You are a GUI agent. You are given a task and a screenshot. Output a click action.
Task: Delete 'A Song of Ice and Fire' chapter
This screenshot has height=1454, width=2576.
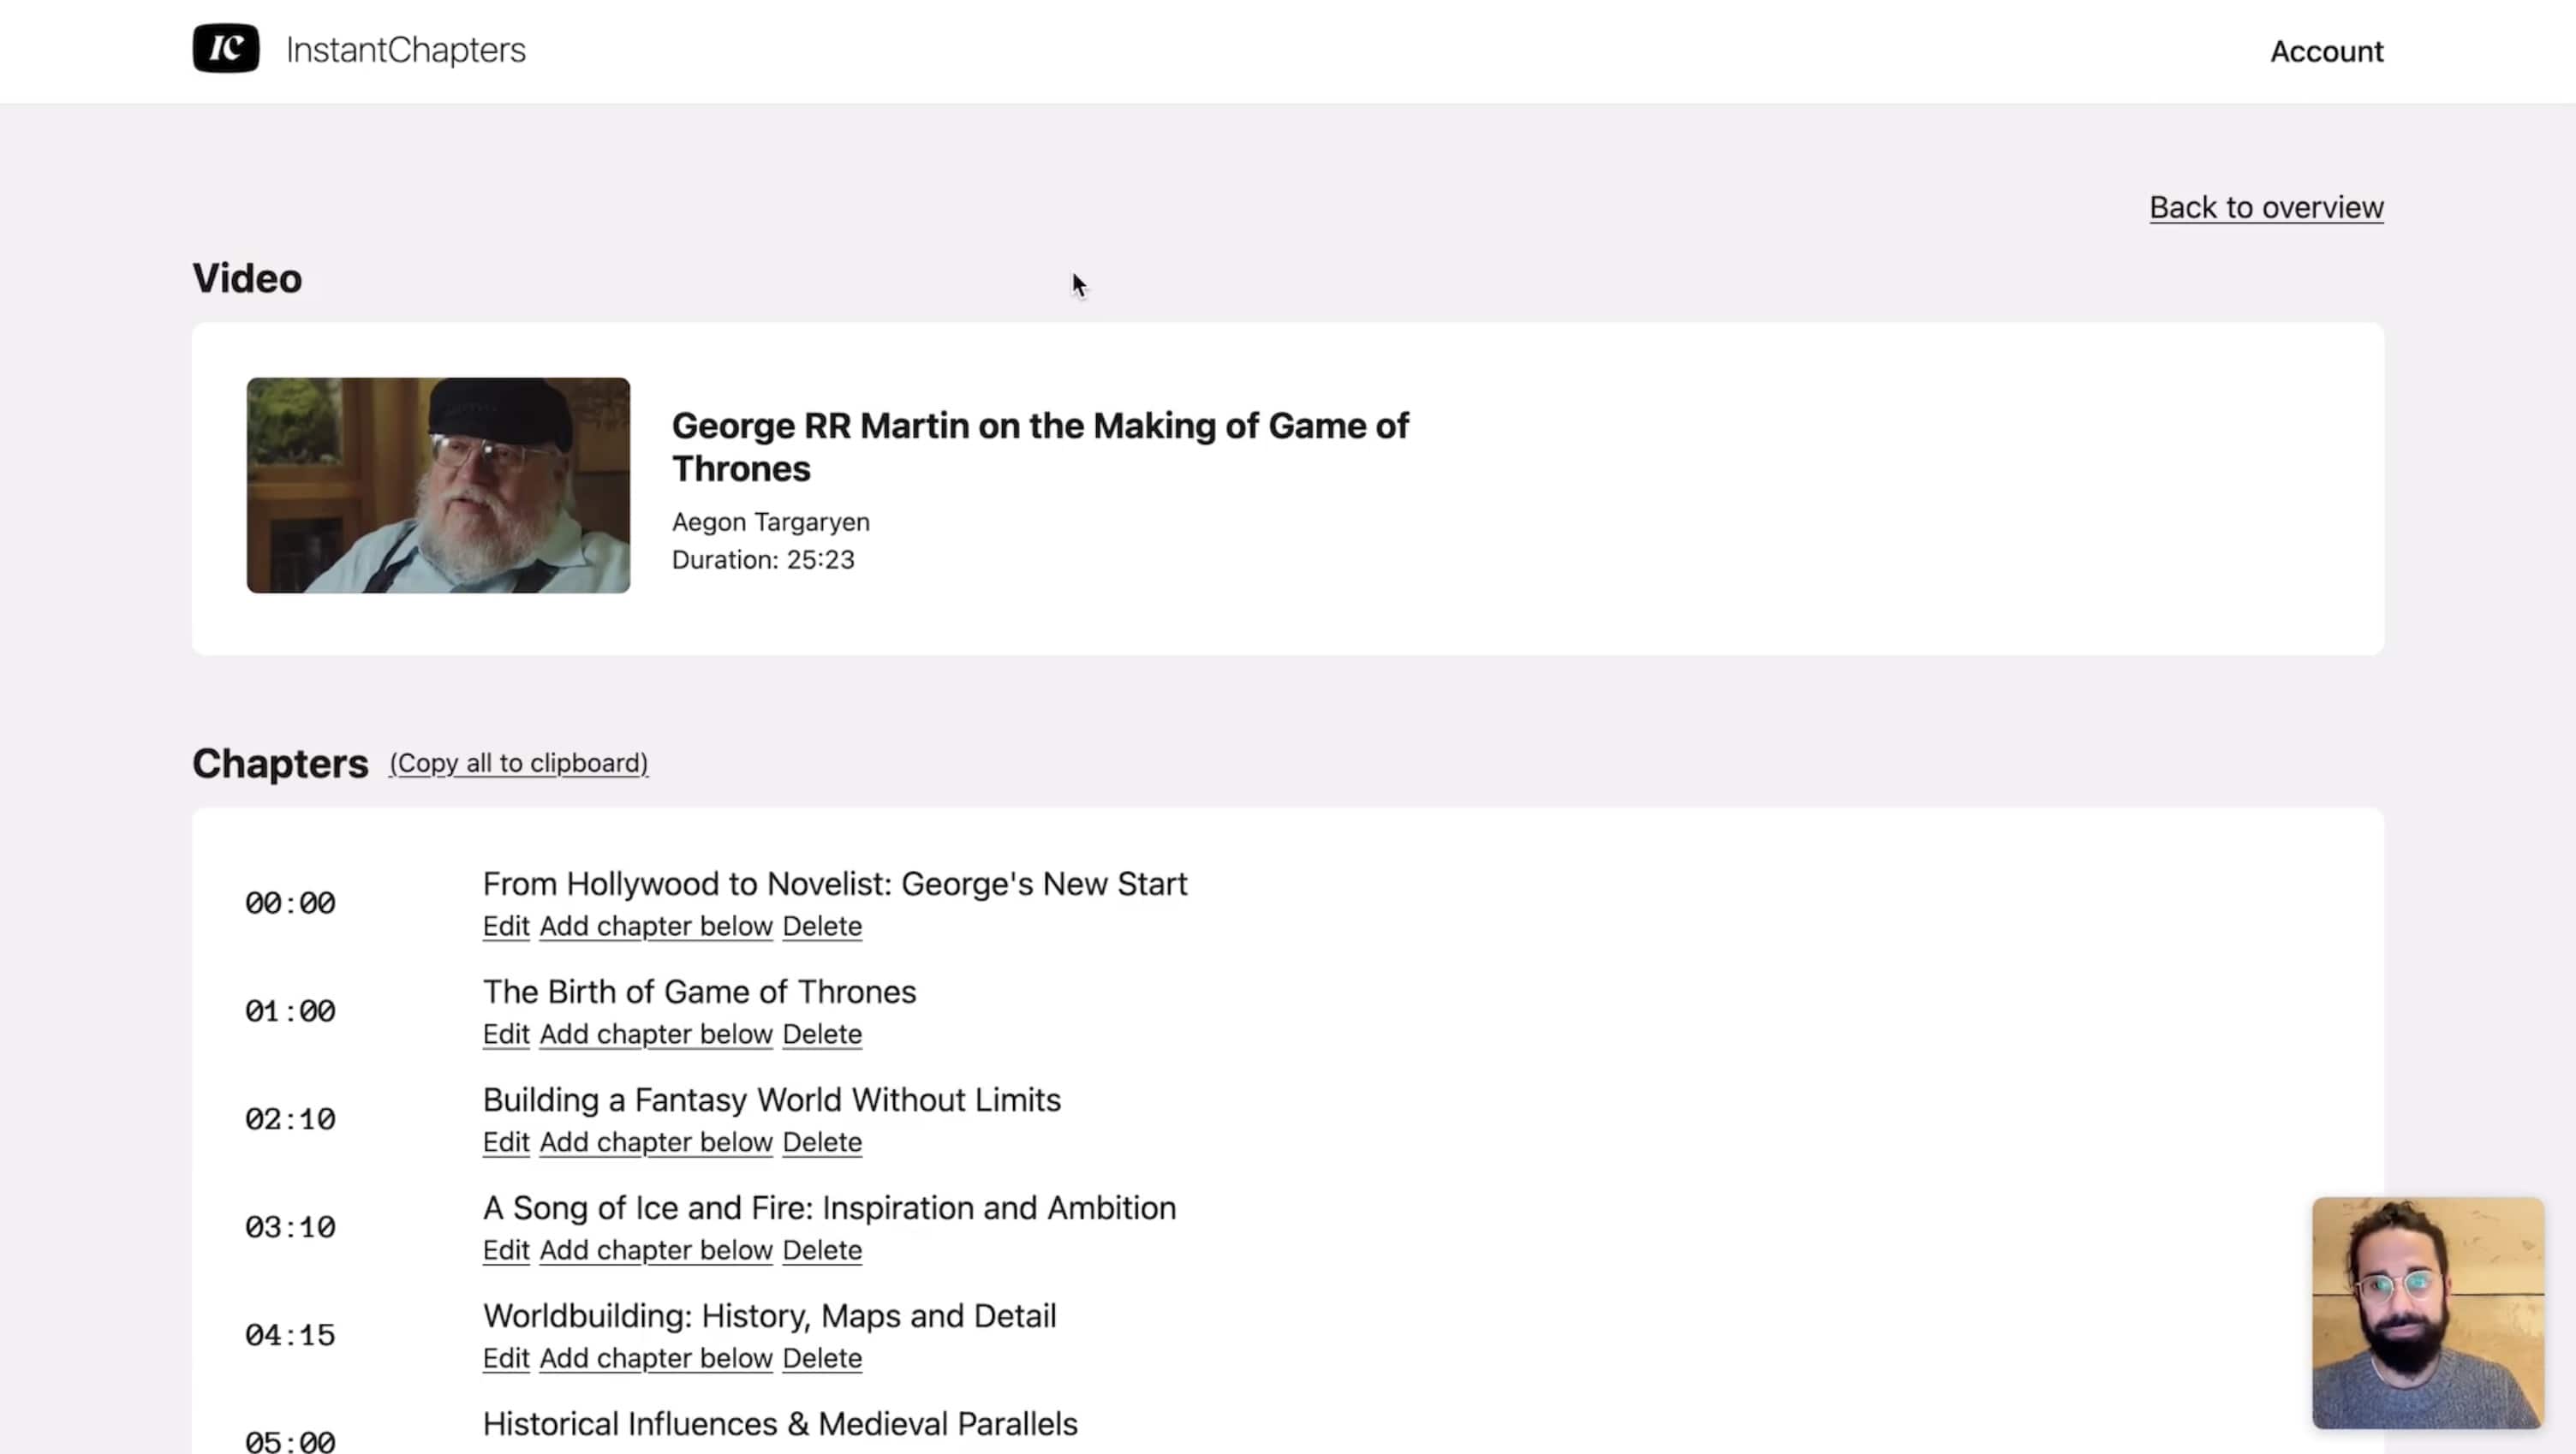[x=822, y=1250]
